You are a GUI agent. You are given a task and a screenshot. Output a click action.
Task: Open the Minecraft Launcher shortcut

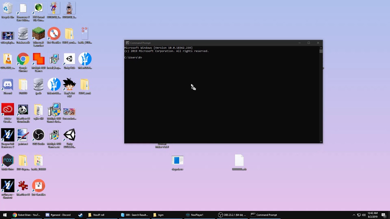pos(38,37)
